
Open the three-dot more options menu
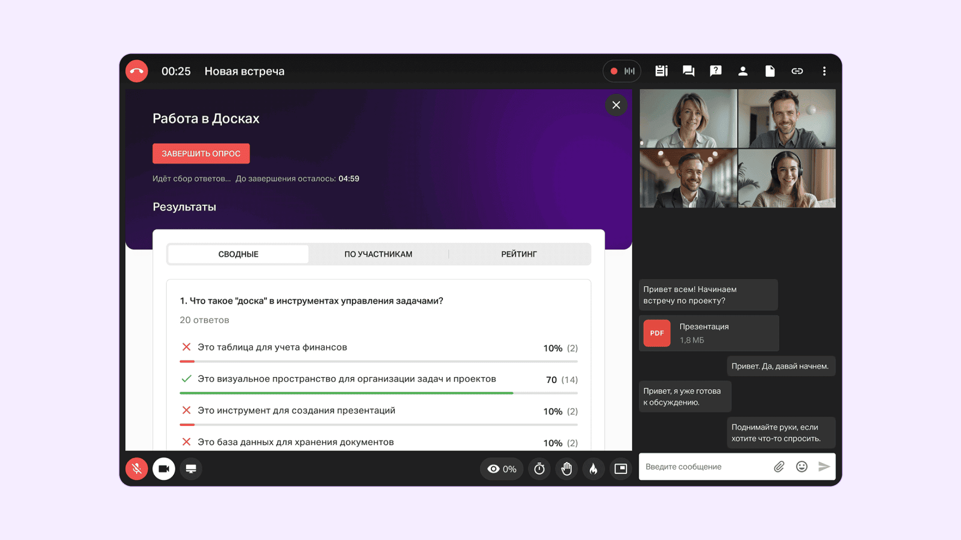[x=824, y=71]
